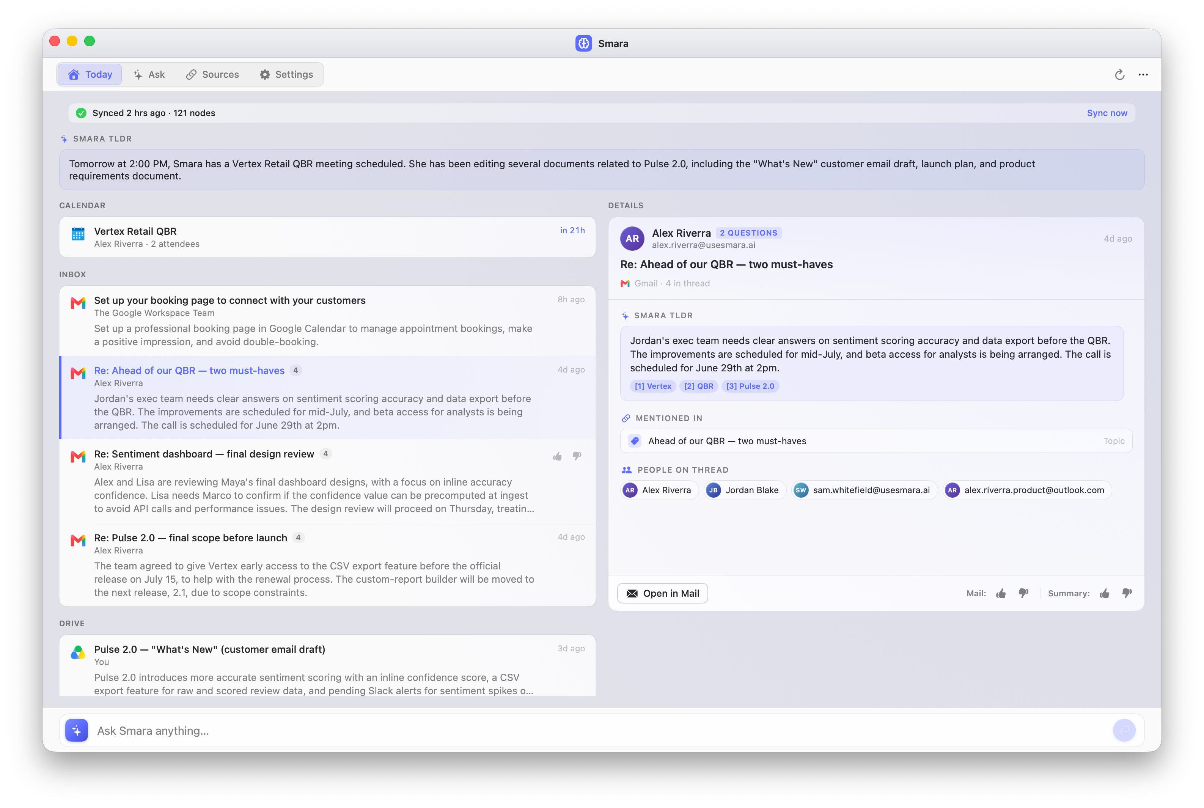Click the calendar icon for Vertex Retail QBR
The height and width of the screenshot is (808, 1204).
[x=78, y=234]
